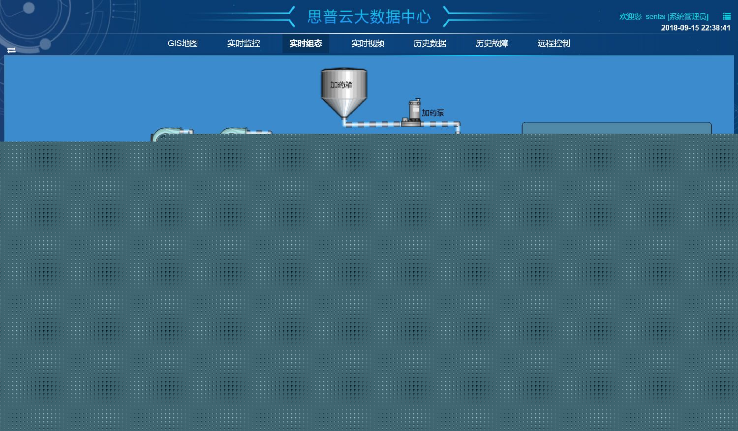The image size is (738, 431).
Task: Click the timestamp 2018-09-15 22:38:41
Action: click(x=696, y=28)
